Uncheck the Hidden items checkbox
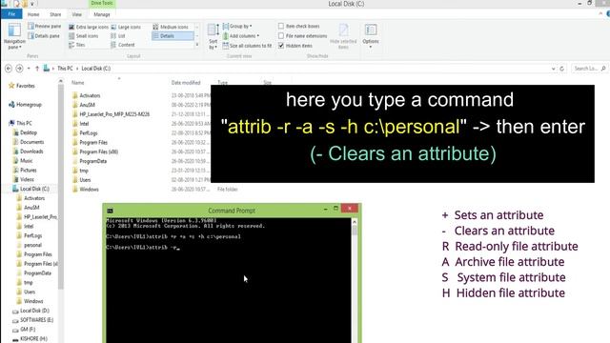Image resolution: width=610 pixels, height=343 pixels. (x=281, y=46)
